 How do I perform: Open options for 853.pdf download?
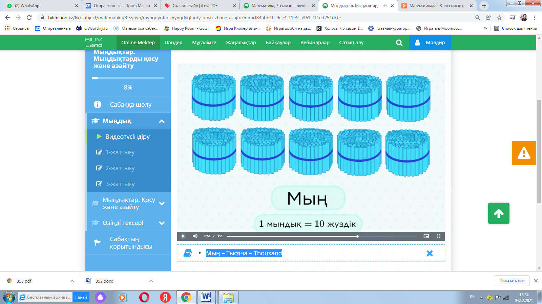coord(72,281)
